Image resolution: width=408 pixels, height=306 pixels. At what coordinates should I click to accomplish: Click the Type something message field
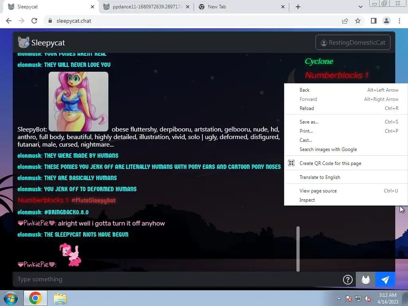177,279
